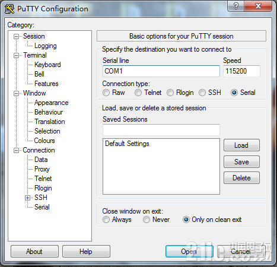
Task: Click the Speed input field
Action: click(x=241, y=71)
